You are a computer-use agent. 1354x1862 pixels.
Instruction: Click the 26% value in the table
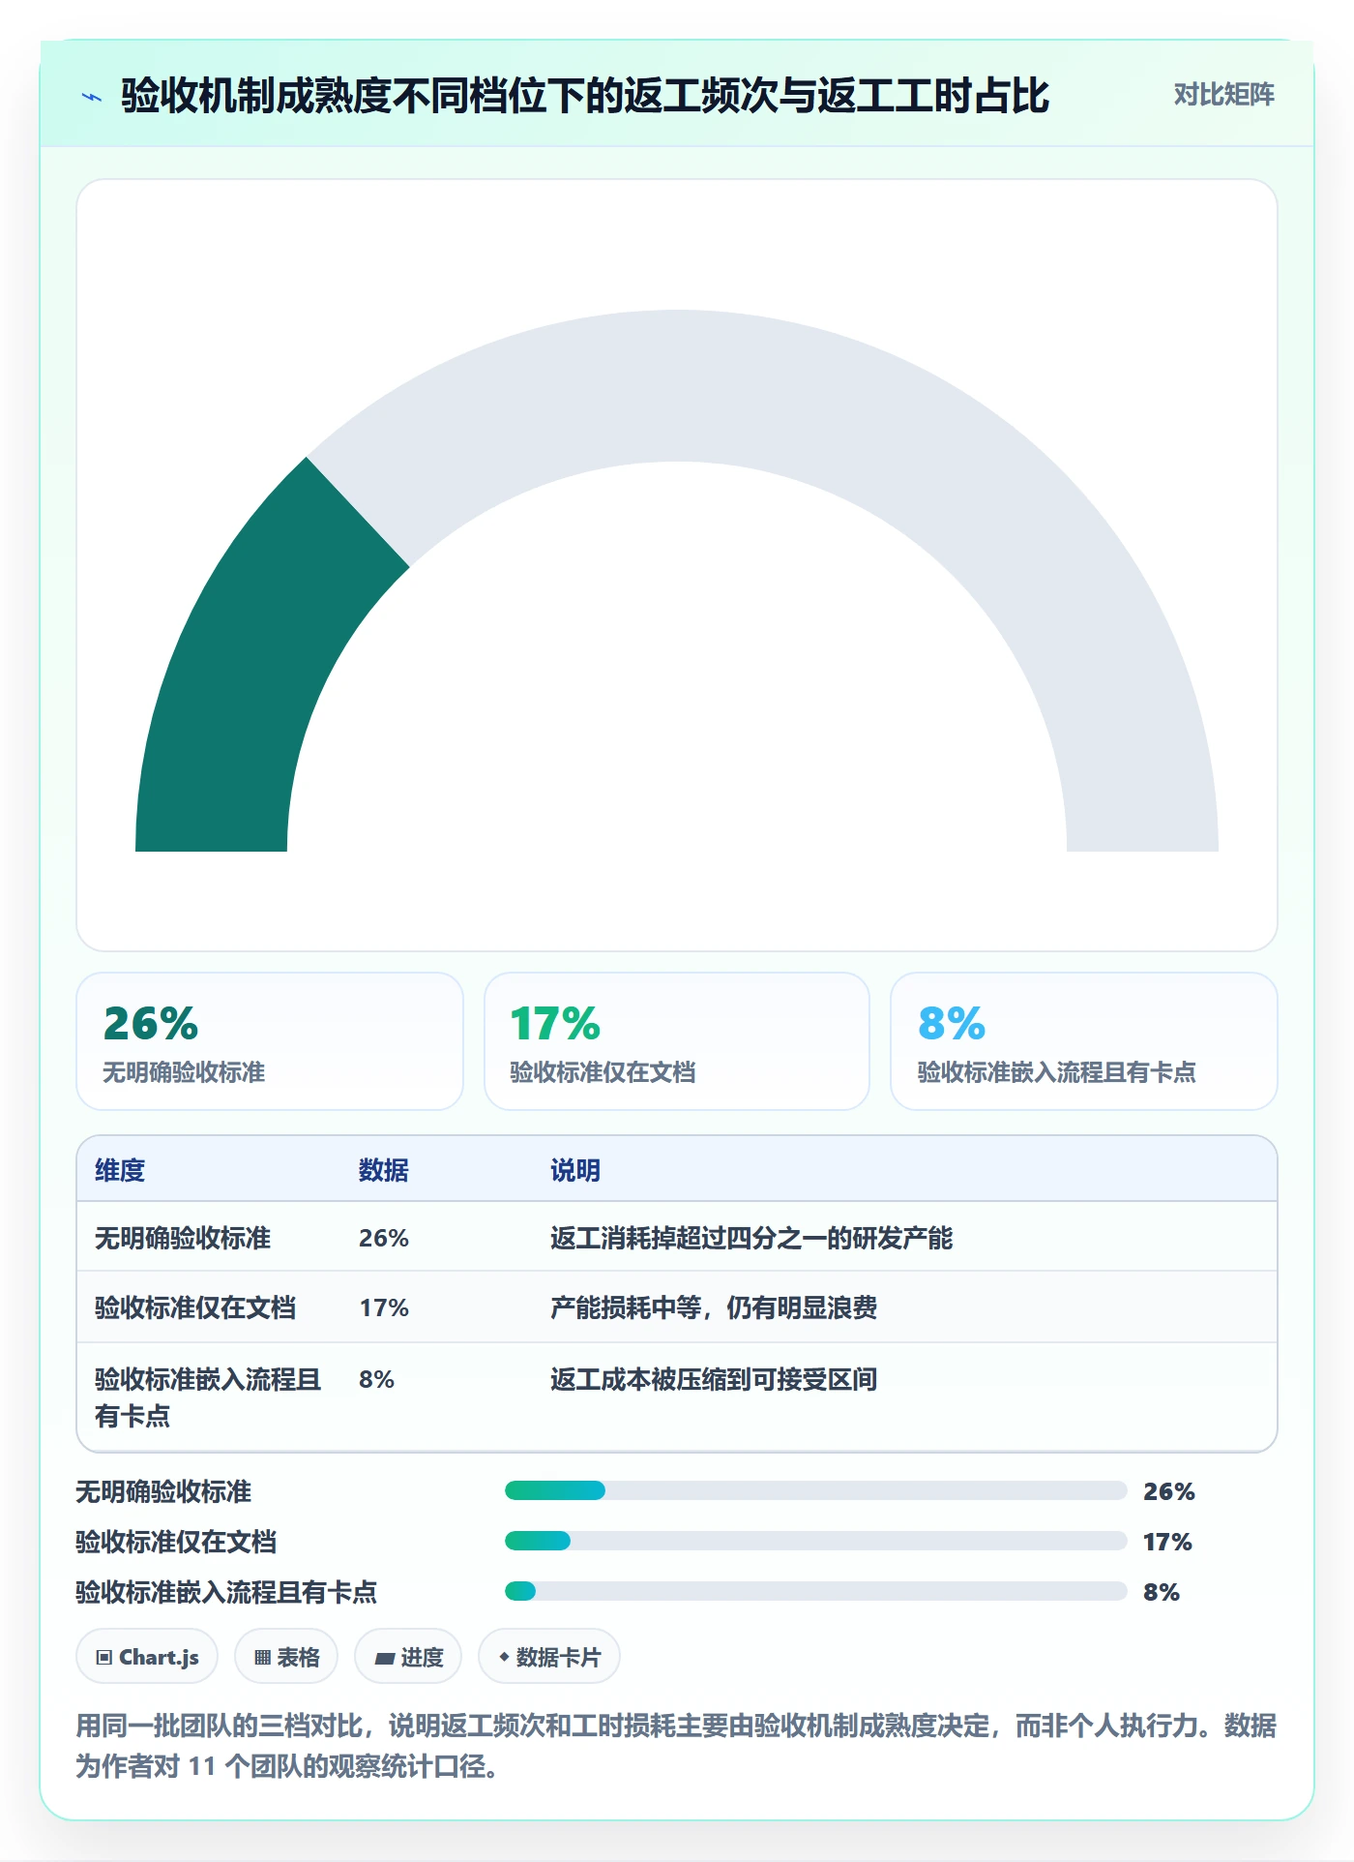click(384, 1238)
